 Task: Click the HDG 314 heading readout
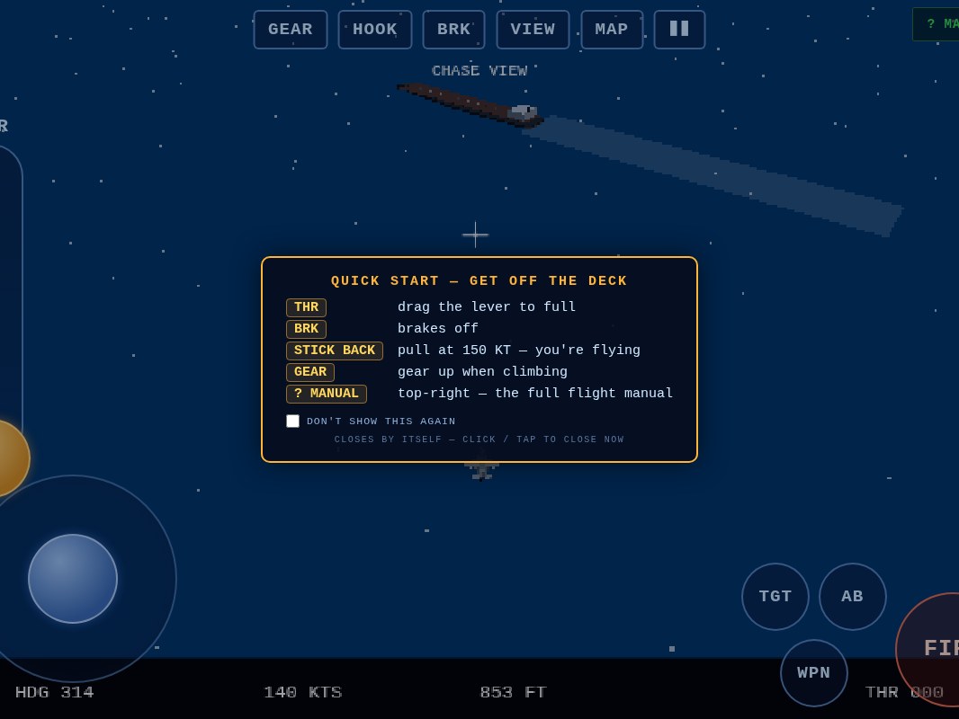55,692
